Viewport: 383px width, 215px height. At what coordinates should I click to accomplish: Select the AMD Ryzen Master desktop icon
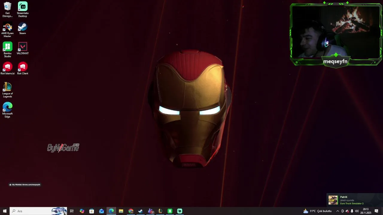coord(7,30)
